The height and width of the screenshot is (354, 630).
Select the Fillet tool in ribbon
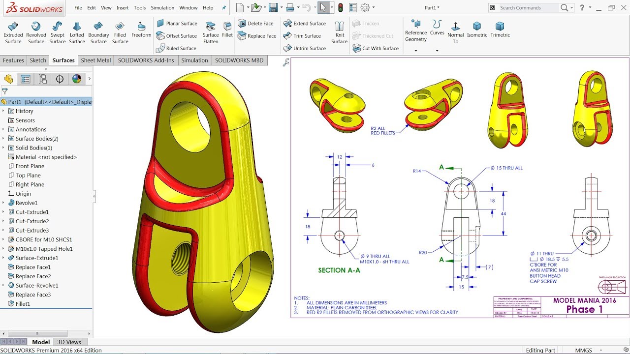click(x=227, y=29)
